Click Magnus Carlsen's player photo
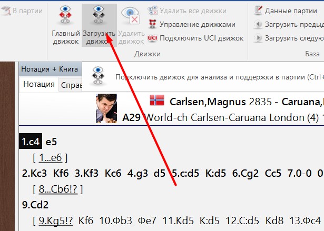This screenshot has height=231, width=324. click(106, 108)
